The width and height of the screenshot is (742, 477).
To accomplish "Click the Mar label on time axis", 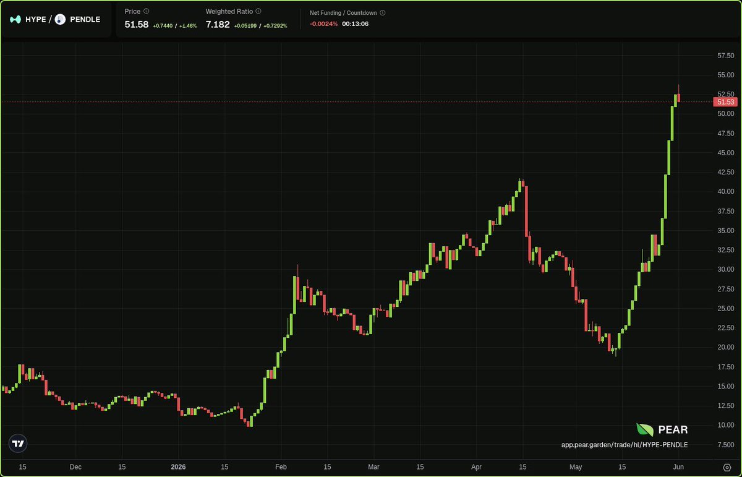I will (x=373, y=467).
